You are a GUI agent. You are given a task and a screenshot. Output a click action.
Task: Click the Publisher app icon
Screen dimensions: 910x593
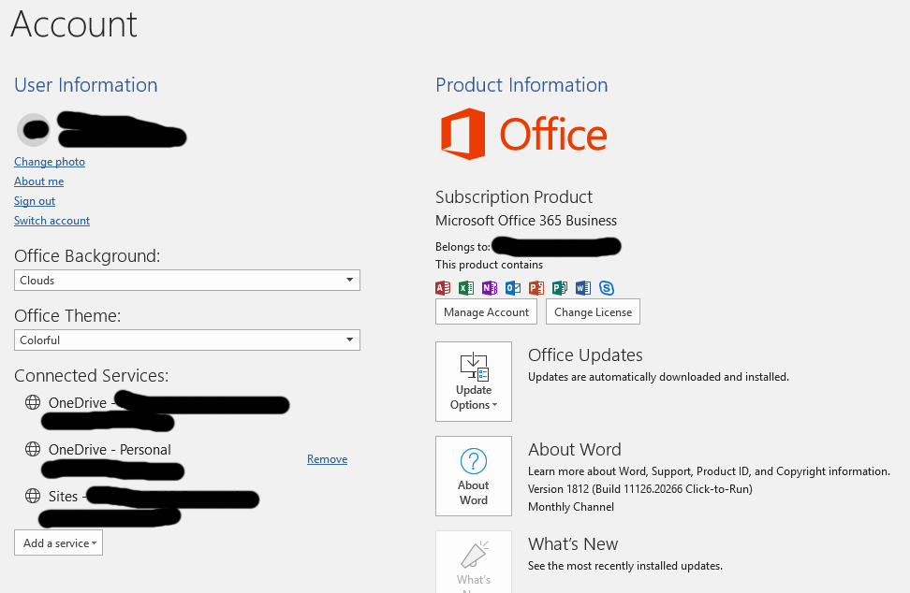pos(560,287)
